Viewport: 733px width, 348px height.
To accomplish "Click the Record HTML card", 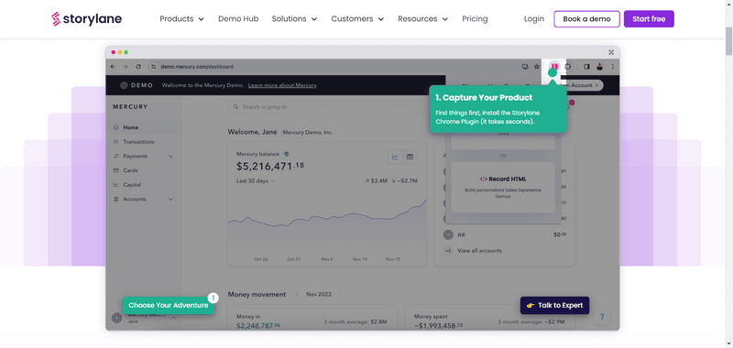I will tap(502, 187).
